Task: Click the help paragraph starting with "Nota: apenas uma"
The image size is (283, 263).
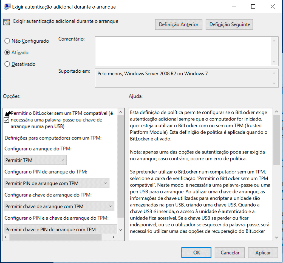Action: (197, 155)
